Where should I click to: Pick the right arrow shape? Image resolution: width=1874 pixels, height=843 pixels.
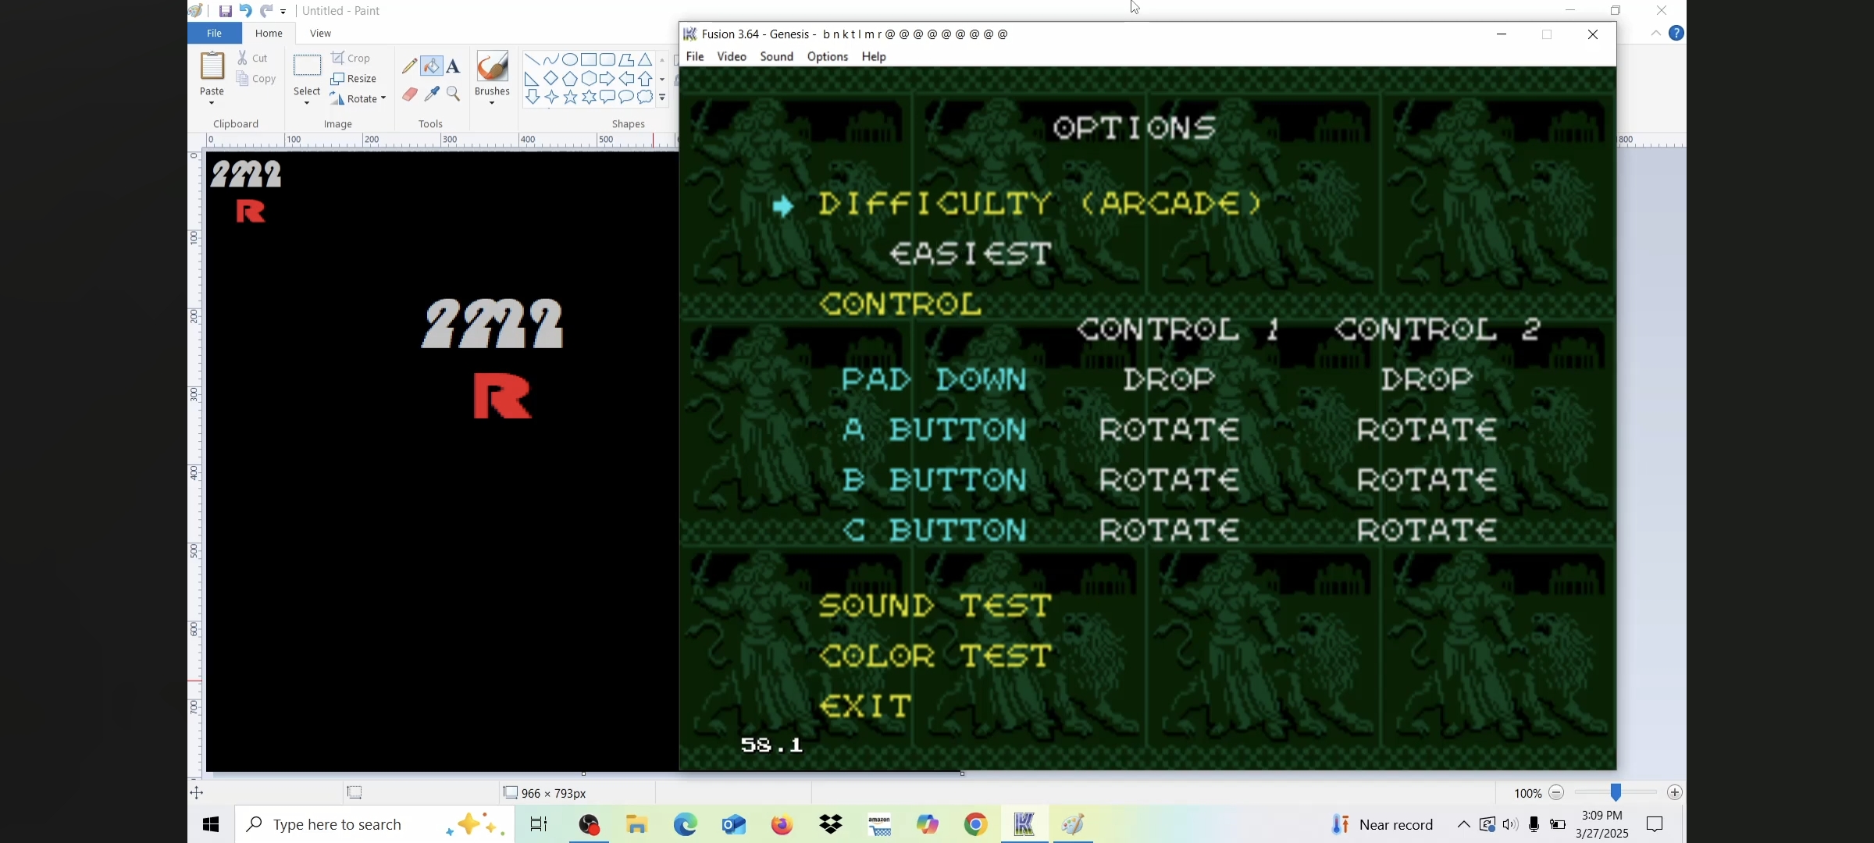[x=607, y=79]
